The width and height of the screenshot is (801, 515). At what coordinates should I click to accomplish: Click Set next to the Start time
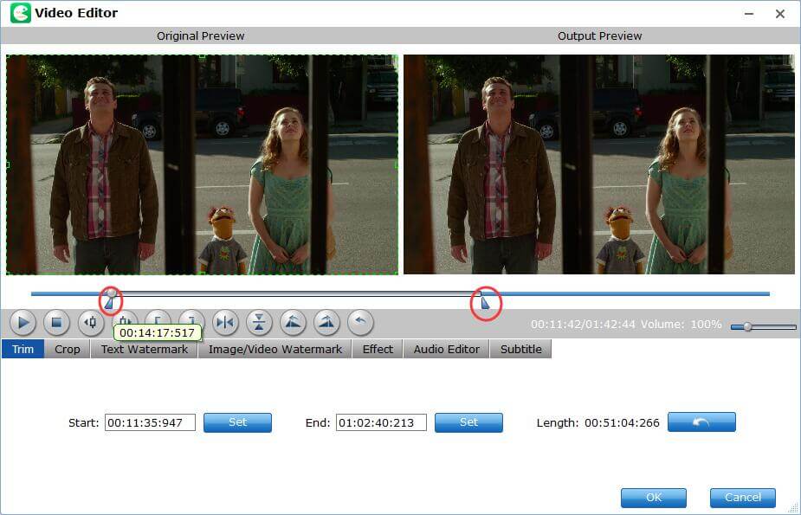[x=237, y=422]
